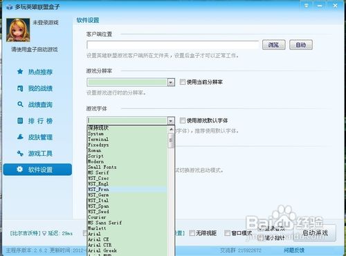Pick Script from the font list
The image size is (346, 256).
pos(127,156)
